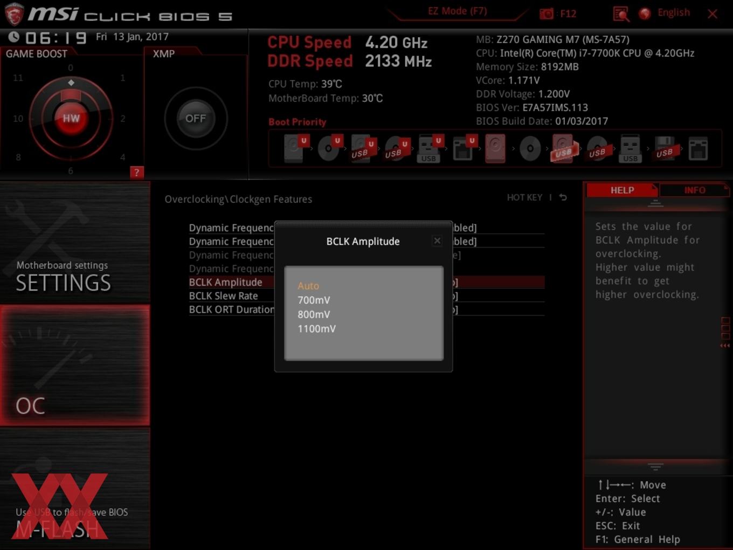Click the legacy network boot icon at bar end

pos(698,148)
